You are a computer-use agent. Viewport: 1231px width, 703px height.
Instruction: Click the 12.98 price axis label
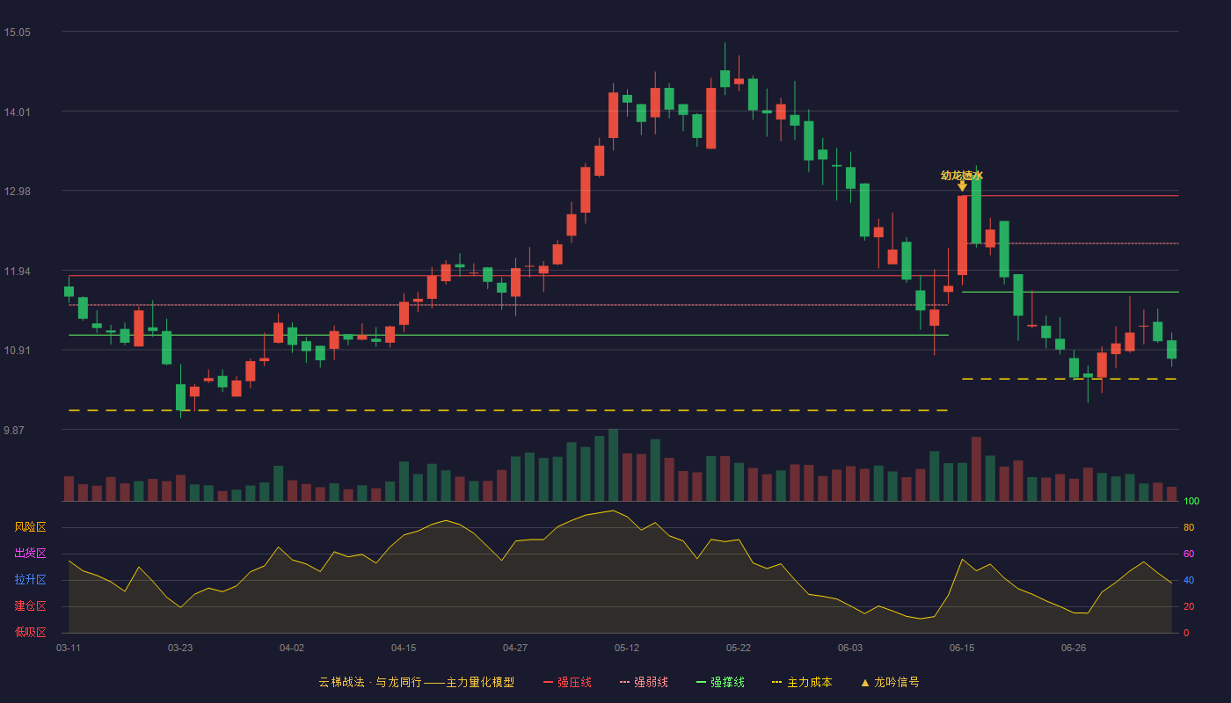(17, 192)
